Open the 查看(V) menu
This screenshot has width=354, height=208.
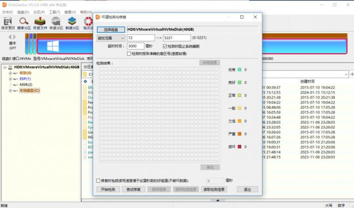[x=70, y=12]
